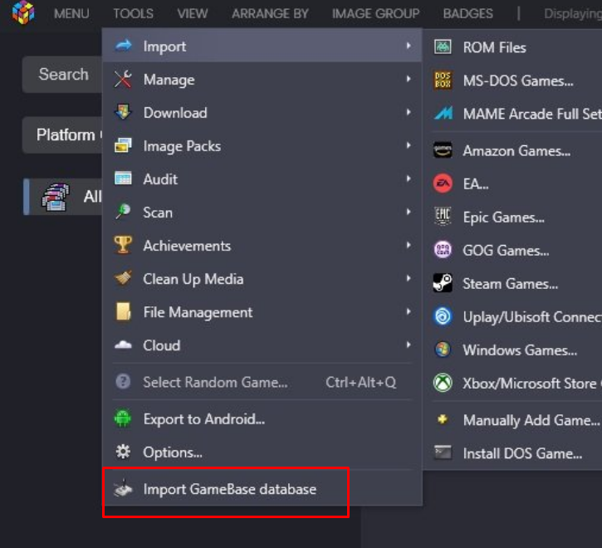Click the DOSBox icon for MS-DOS Games
This screenshot has height=548, width=602.
[x=443, y=81]
